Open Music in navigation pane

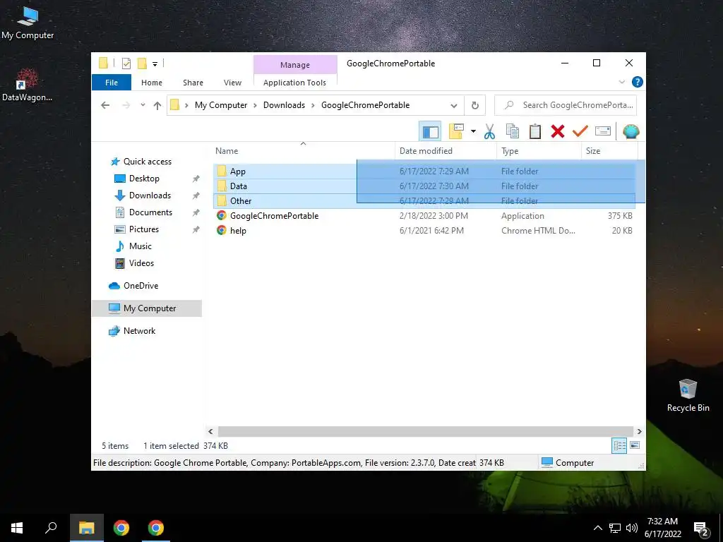click(141, 246)
